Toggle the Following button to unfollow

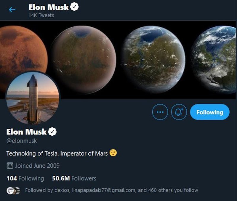[x=209, y=112]
